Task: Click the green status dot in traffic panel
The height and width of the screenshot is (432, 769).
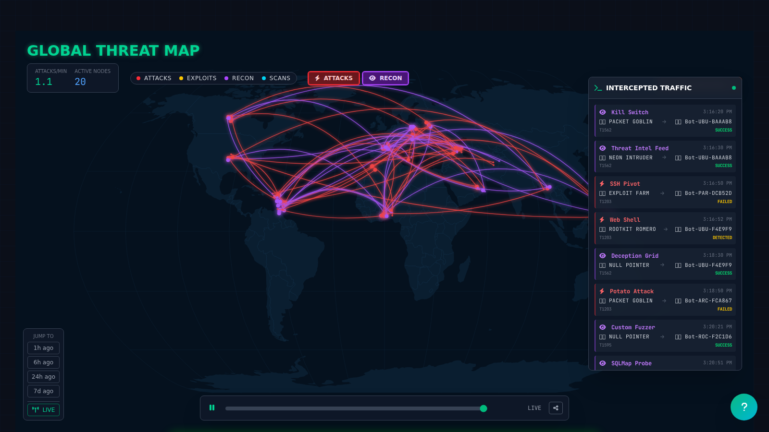Action: pyautogui.click(x=734, y=87)
